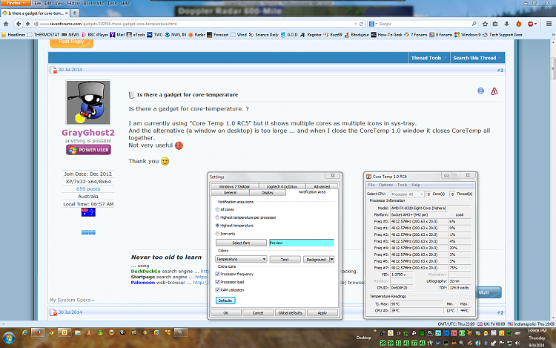
Task: Click the Text color button
Action: click(x=285, y=259)
